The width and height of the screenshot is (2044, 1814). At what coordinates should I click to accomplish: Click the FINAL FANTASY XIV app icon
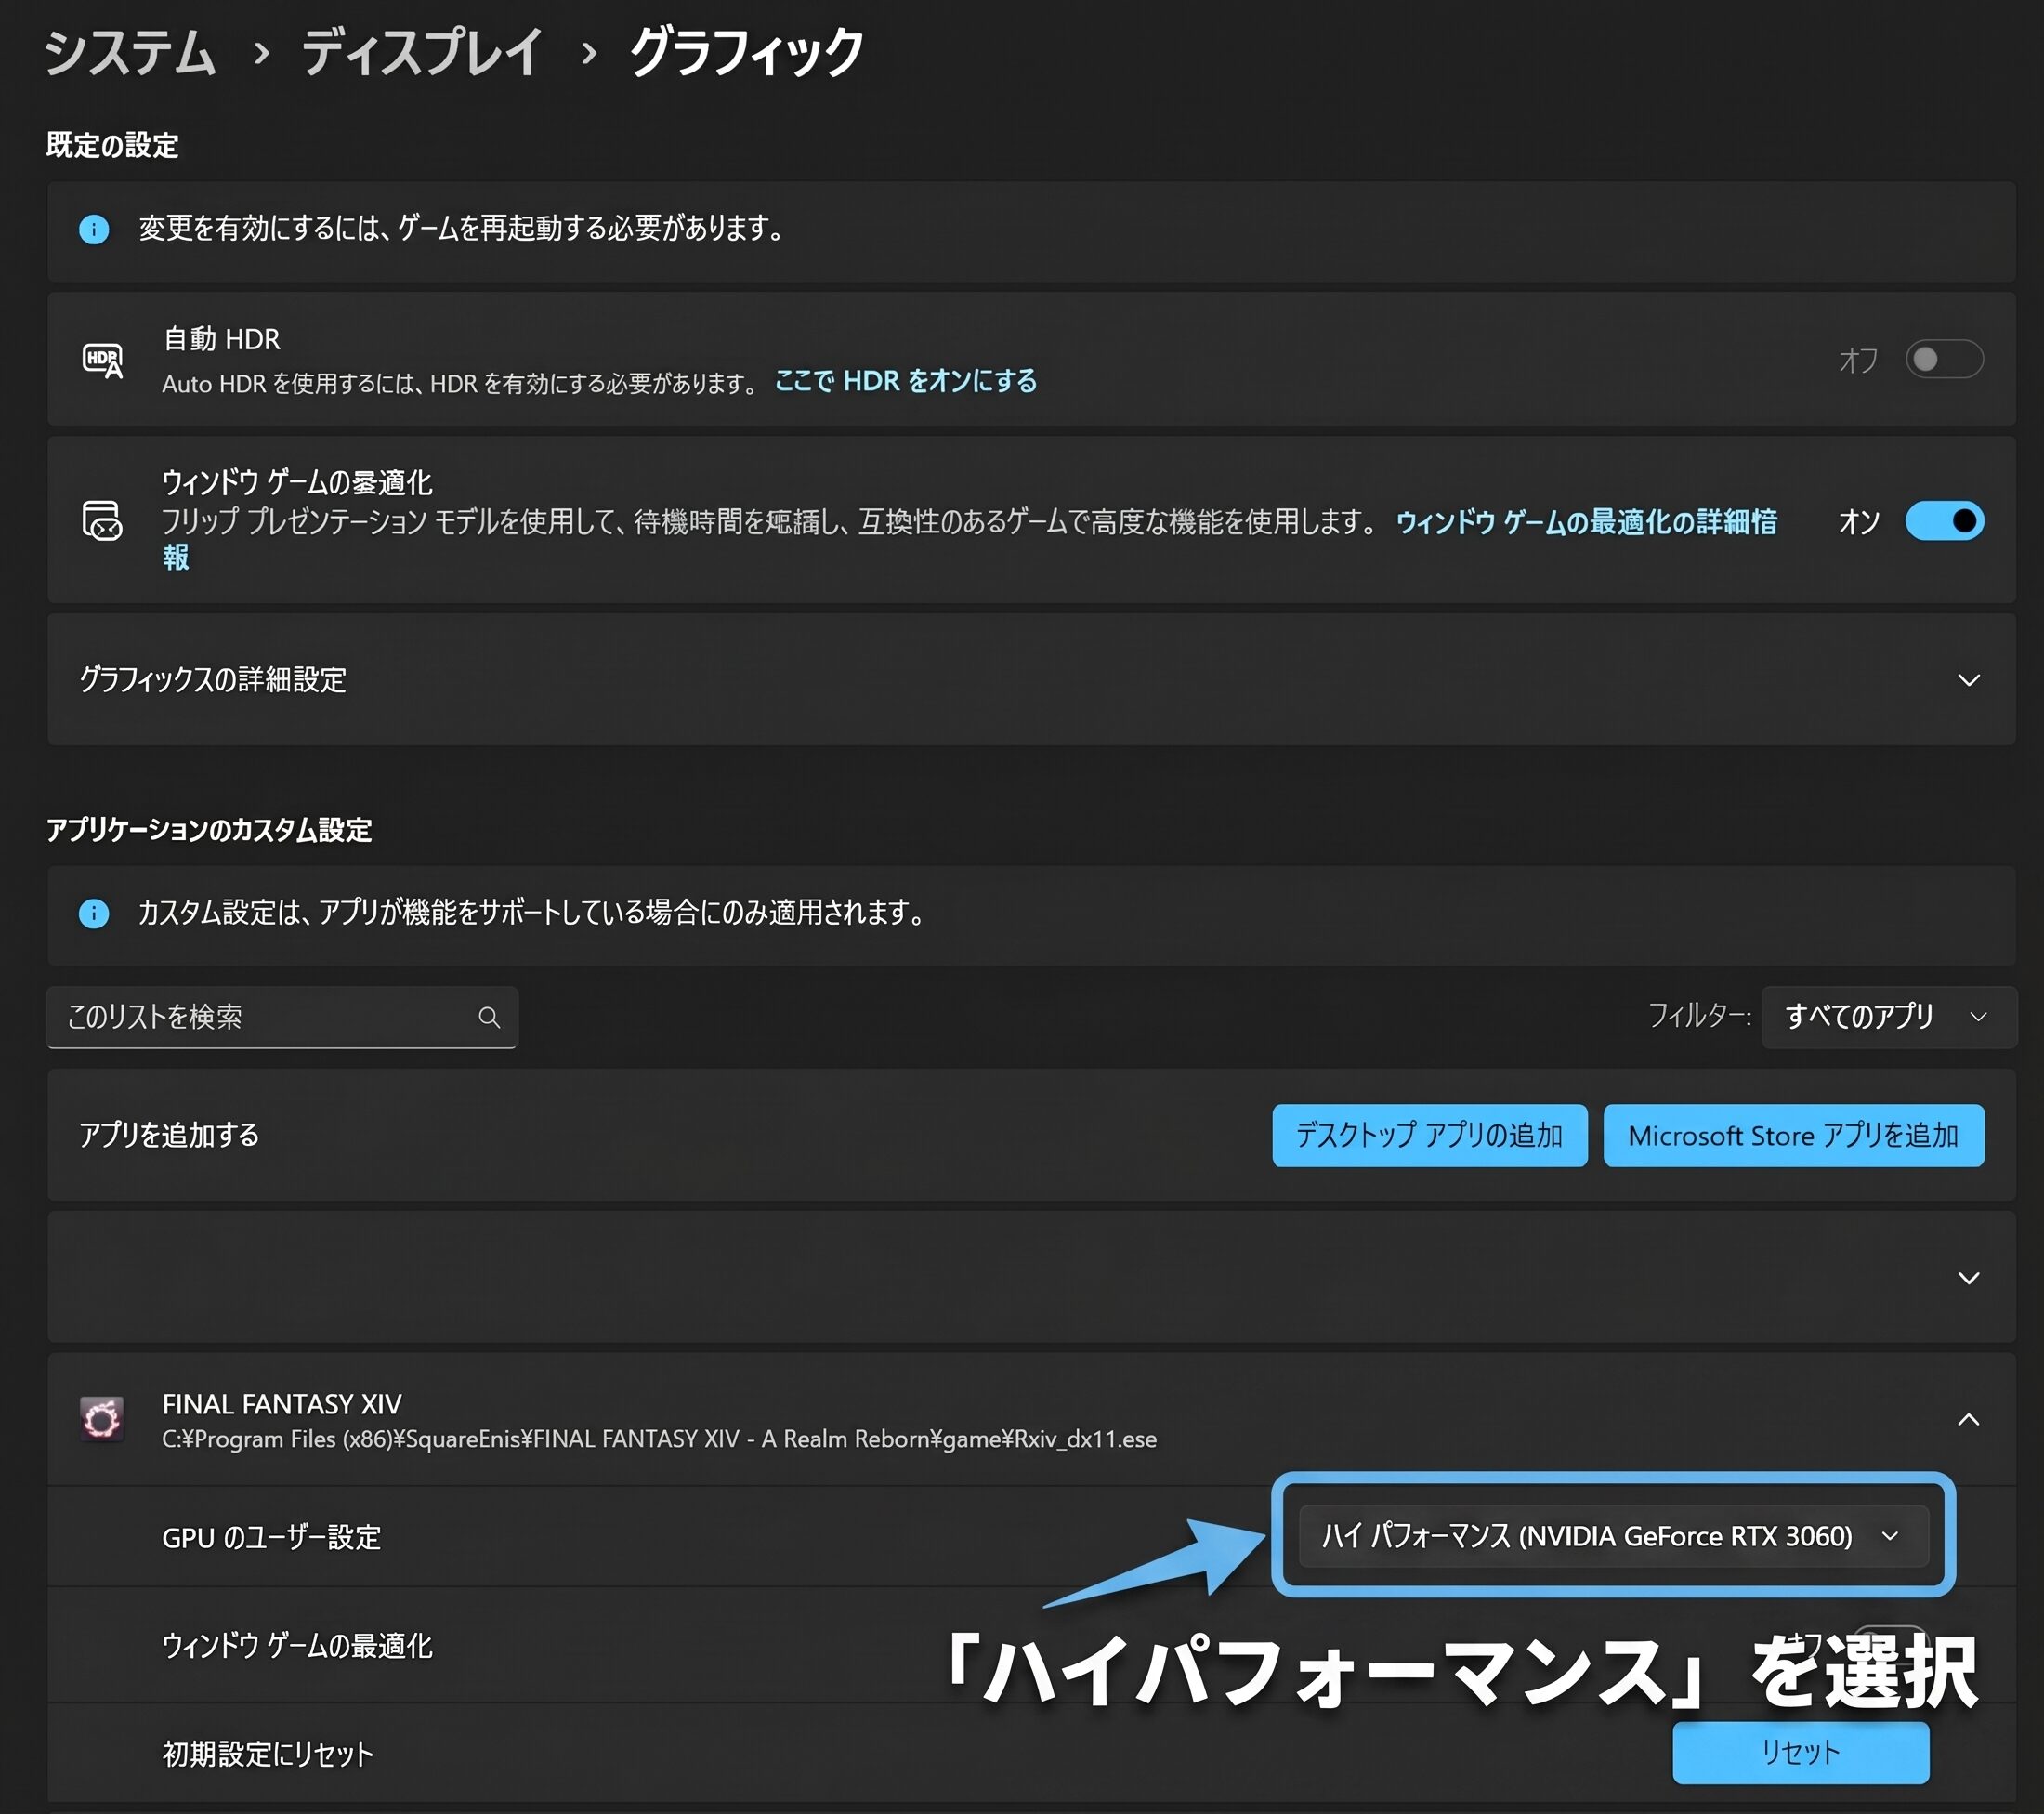tap(102, 1419)
